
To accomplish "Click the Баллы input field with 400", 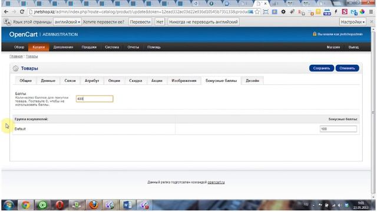I will [94, 99].
